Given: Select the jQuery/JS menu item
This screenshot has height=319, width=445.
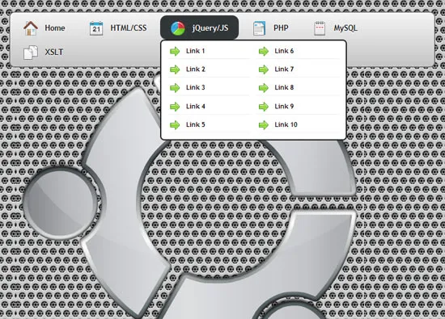Looking at the screenshot, I should 199,27.
